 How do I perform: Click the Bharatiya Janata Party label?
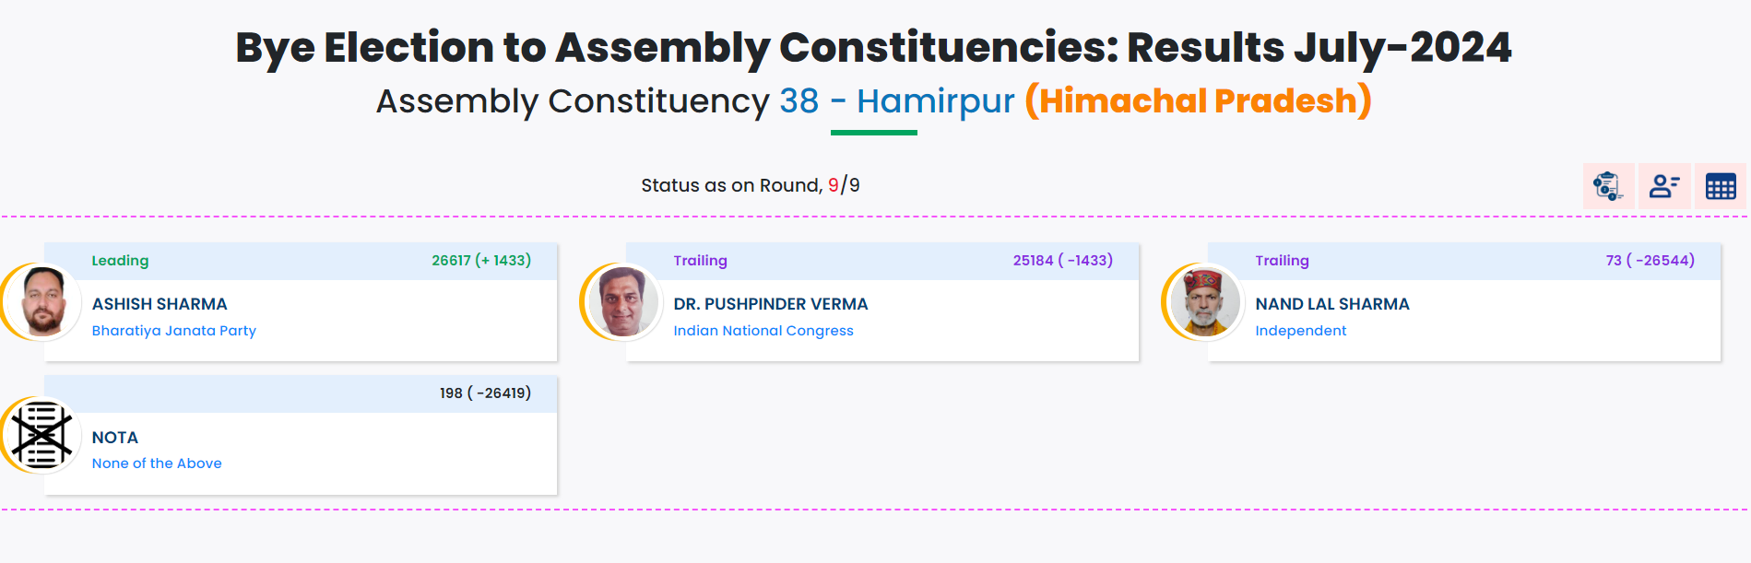(x=174, y=331)
